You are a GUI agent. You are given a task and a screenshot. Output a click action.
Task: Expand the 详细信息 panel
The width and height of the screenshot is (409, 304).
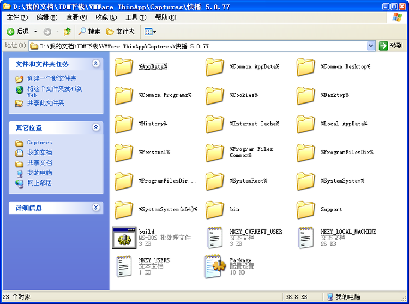[96, 208]
